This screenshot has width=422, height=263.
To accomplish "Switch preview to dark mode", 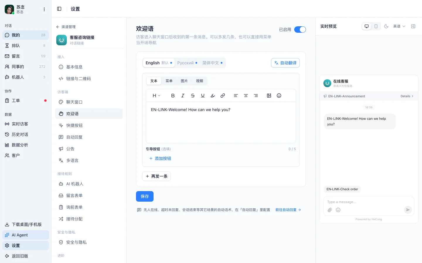I will click(386, 26).
